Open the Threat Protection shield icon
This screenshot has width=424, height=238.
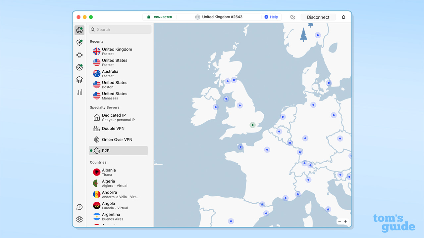point(79,43)
